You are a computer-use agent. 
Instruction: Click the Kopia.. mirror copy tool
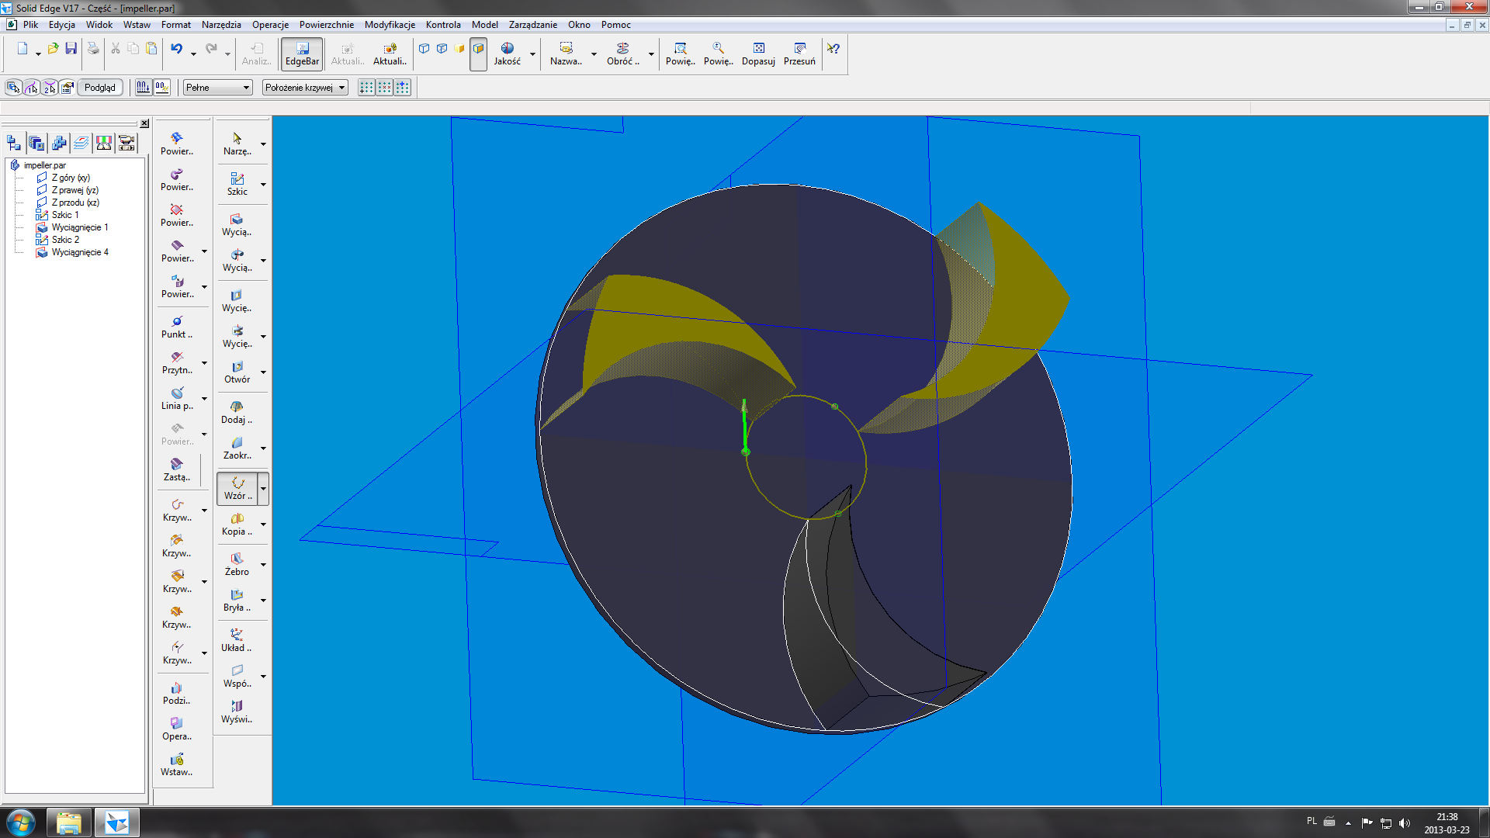point(237,525)
